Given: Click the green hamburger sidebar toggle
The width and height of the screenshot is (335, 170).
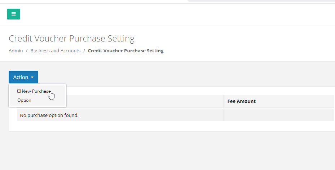Looking at the screenshot, I should [x=13, y=14].
